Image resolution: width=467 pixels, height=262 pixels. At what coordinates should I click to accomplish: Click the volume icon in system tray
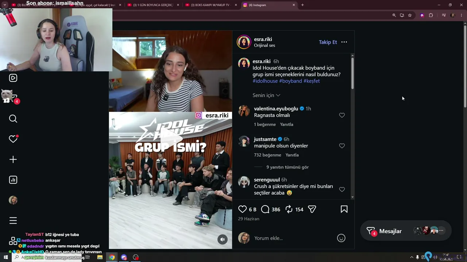point(435,257)
